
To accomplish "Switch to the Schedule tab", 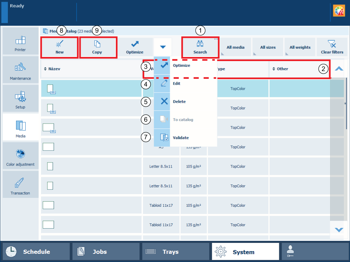I will click(36, 252).
